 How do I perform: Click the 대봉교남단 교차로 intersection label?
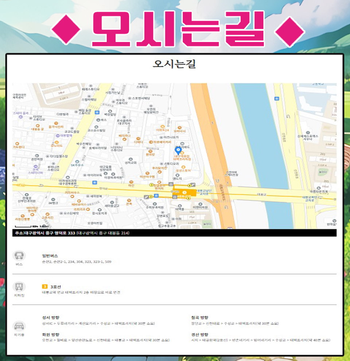click(204, 192)
